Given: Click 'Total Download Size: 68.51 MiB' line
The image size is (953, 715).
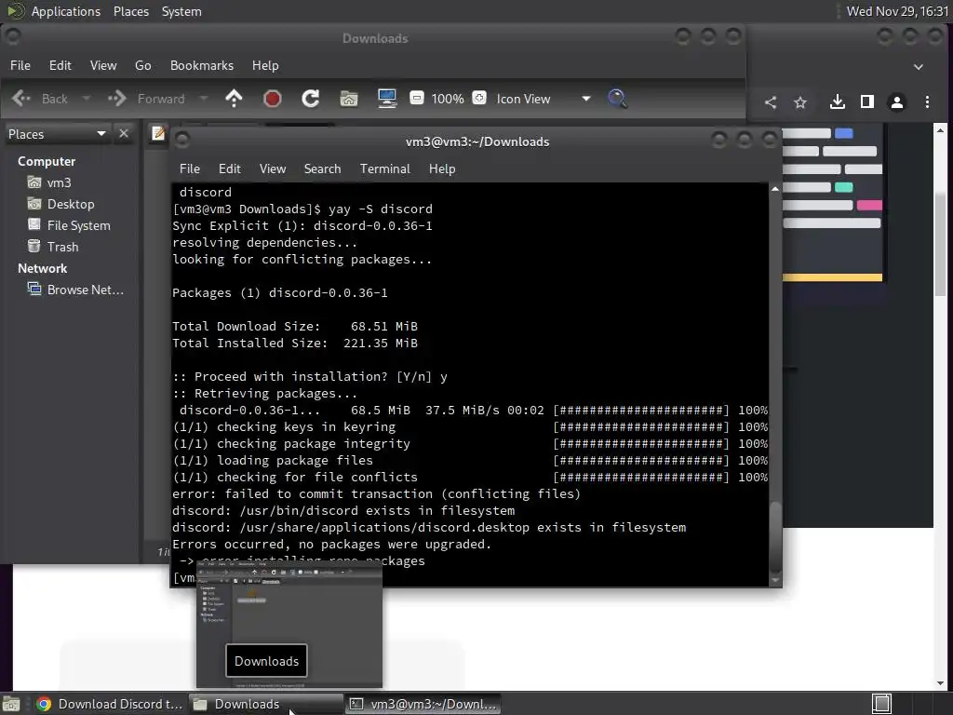Looking at the screenshot, I should pyautogui.click(x=295, y=327).
